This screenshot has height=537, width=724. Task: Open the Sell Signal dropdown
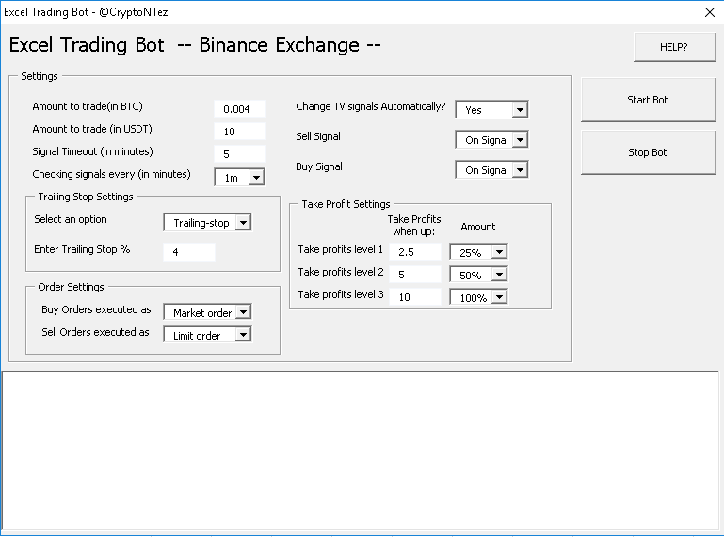coord(520,140)
